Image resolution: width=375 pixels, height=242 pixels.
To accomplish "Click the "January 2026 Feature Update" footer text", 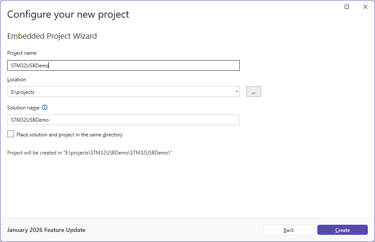I will 46,230.
